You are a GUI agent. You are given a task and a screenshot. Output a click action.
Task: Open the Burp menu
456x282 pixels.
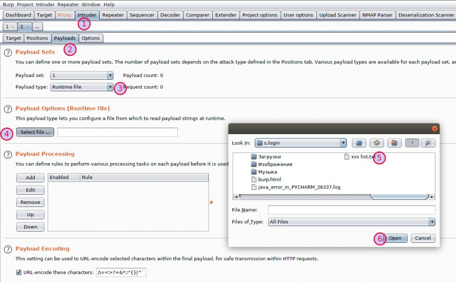tap(8, 4)
